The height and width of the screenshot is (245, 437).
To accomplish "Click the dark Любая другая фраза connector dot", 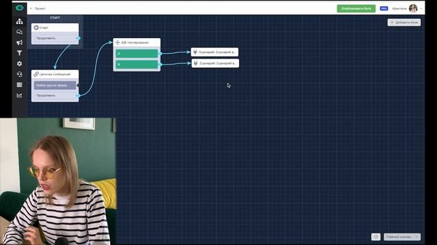I will coord(78,85).
